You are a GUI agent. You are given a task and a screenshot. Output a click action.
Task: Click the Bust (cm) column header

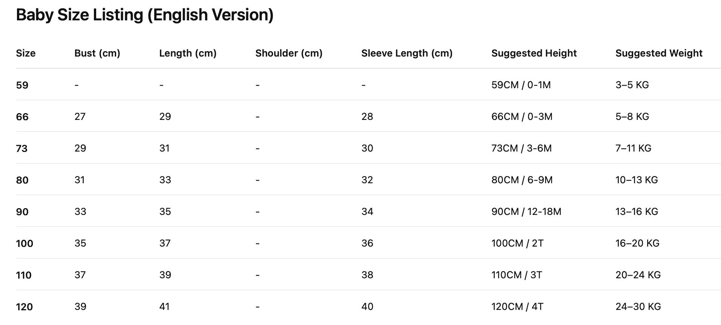coord(97,53)
